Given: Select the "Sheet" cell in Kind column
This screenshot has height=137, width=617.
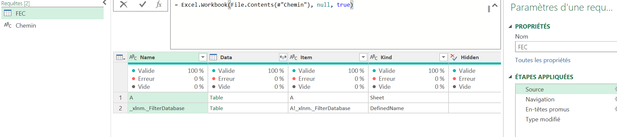Looking at the screenshot, I should (408, 97).
